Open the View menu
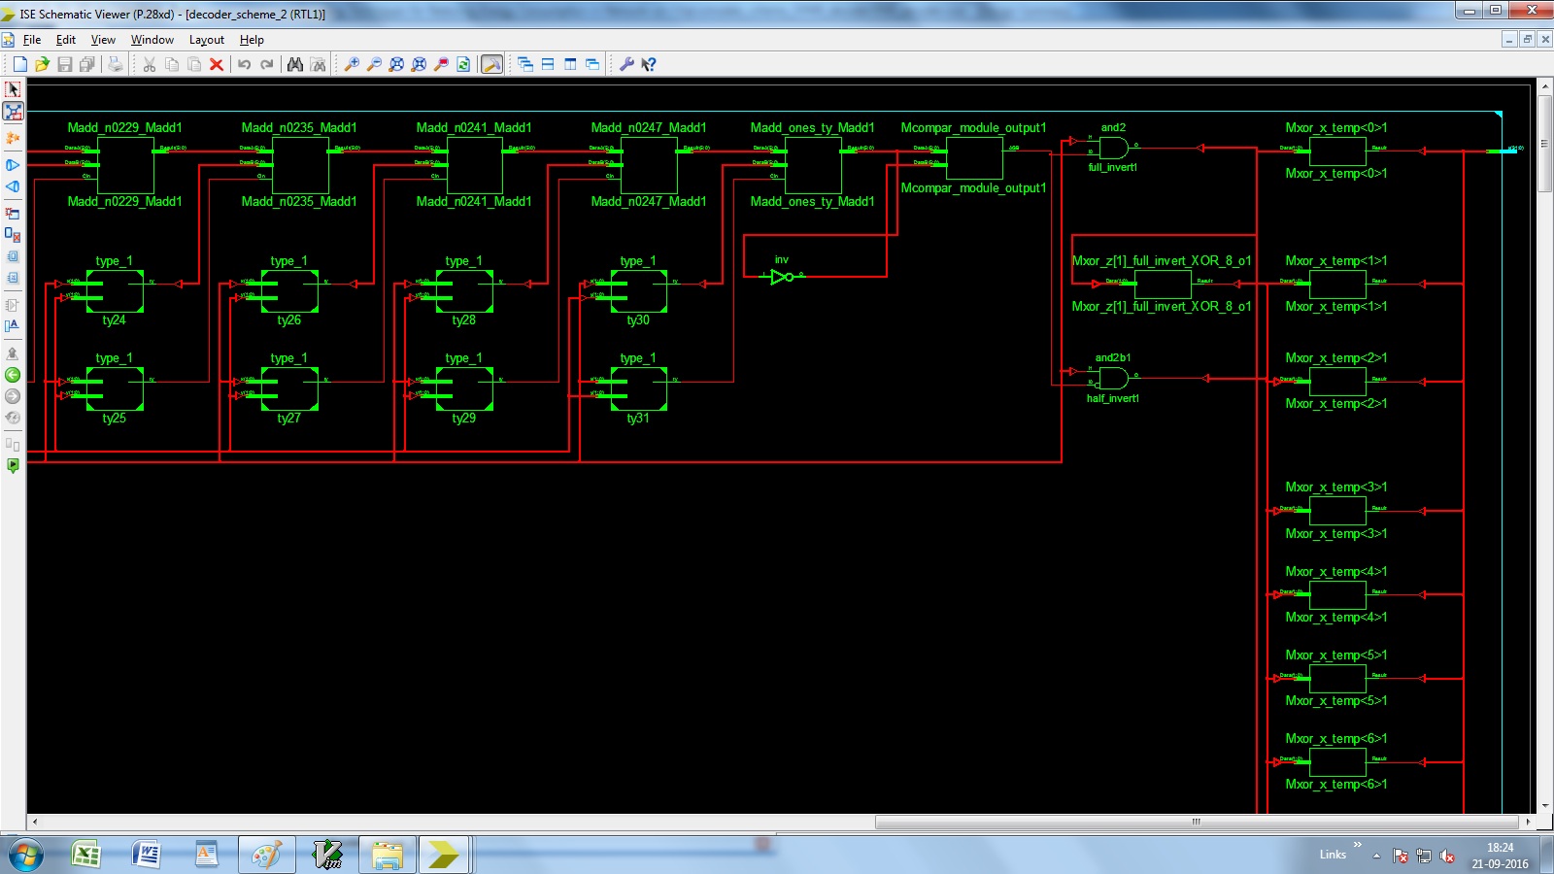Image resolution: width=1554 pixels, height=874 pixels. [x=103, y=40]
